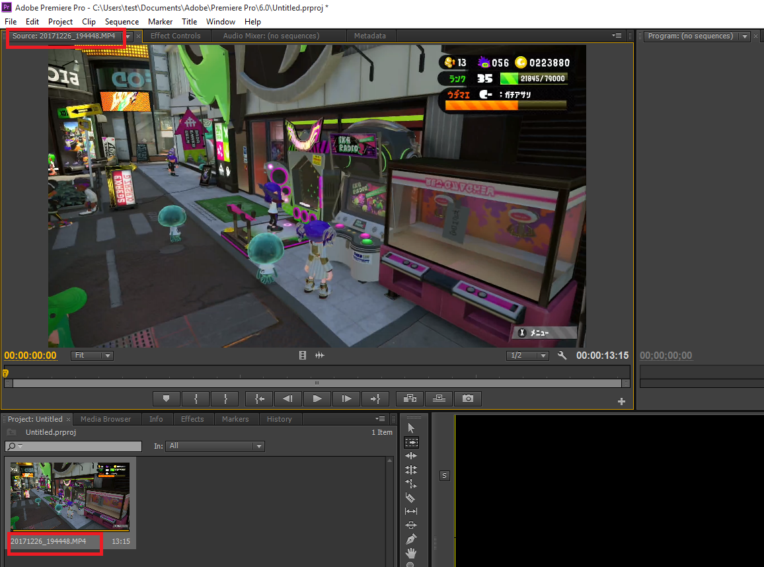Toggle the snap S button in timeline
The image size is (764, 567).
pos(444,475)
